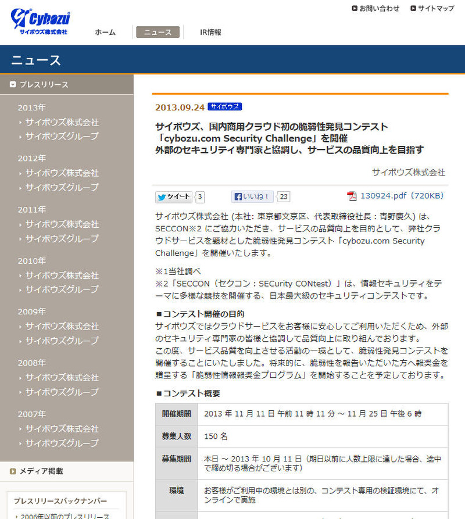Viewport: 465px width, 519px height.
Task: Select 2007年 サイボウズグループ link
Action: pos(62,443)
